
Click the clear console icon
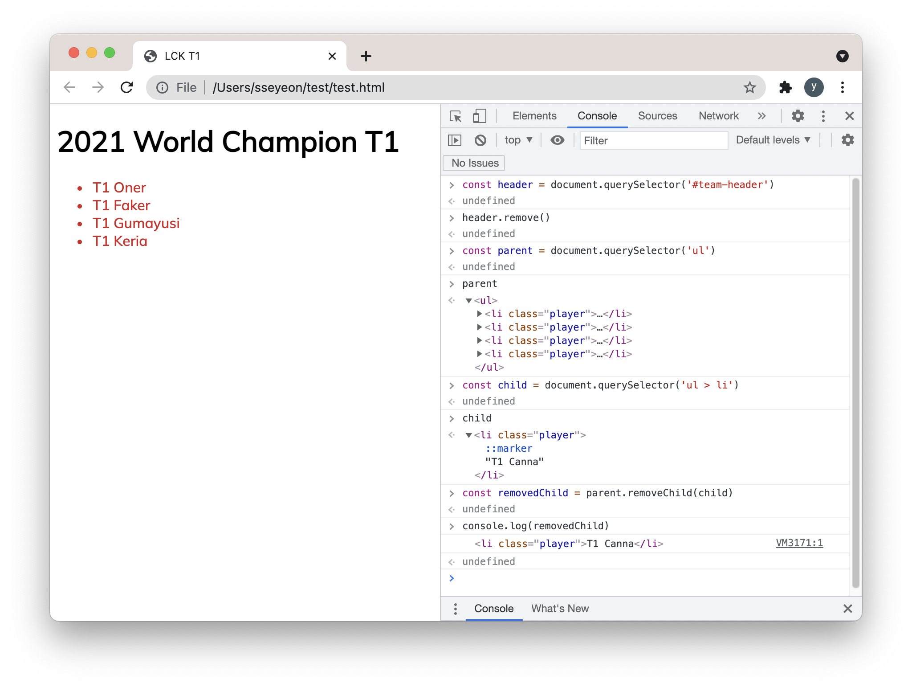point(480,140)
